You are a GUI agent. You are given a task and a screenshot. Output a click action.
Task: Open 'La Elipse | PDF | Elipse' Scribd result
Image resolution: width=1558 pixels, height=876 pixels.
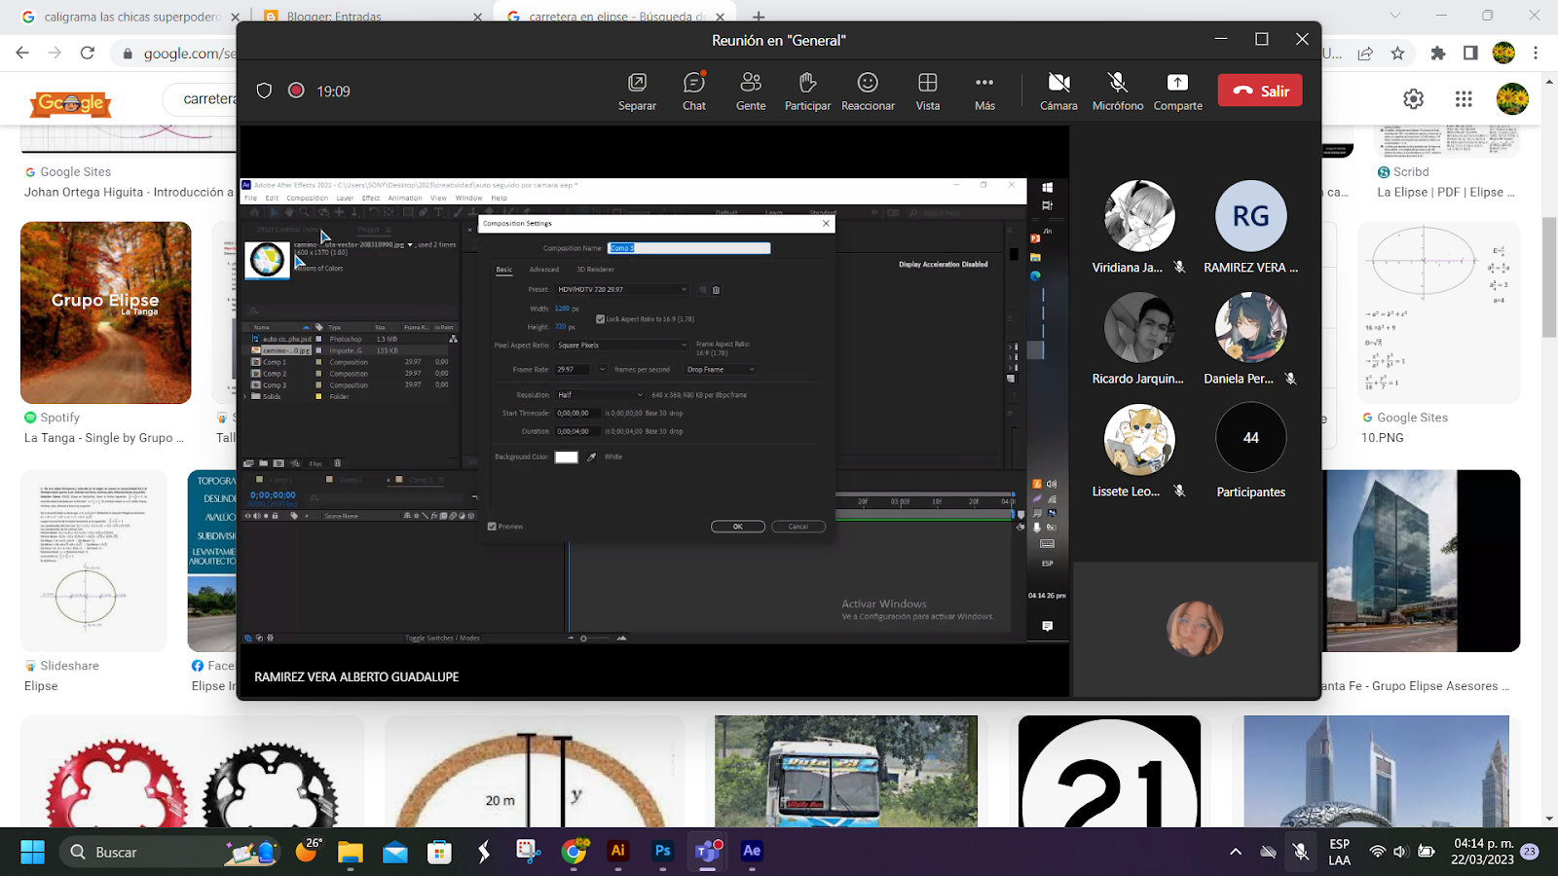(1446, 192)
